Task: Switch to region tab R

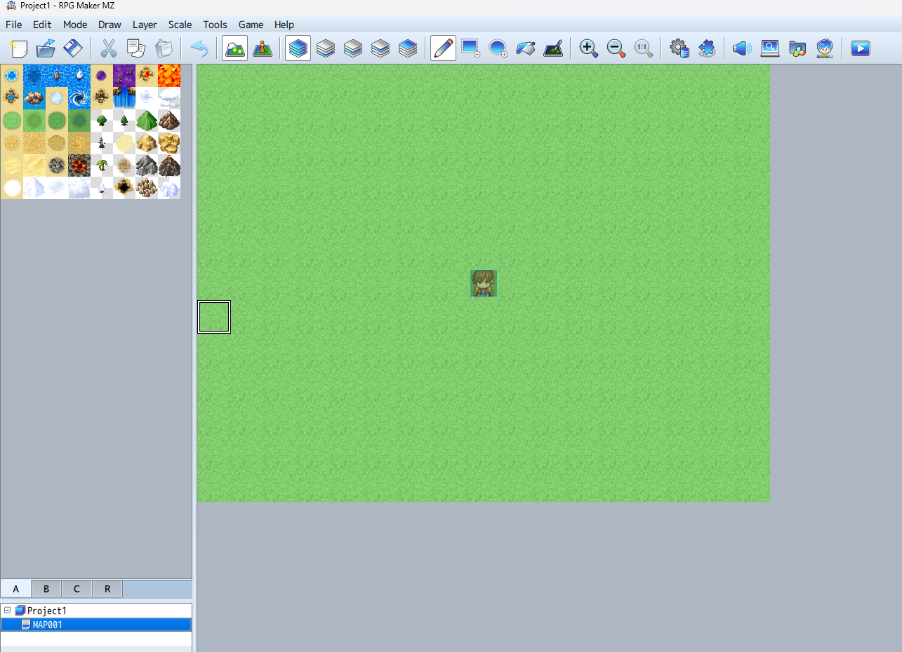Action: click(x=107, y=589)
